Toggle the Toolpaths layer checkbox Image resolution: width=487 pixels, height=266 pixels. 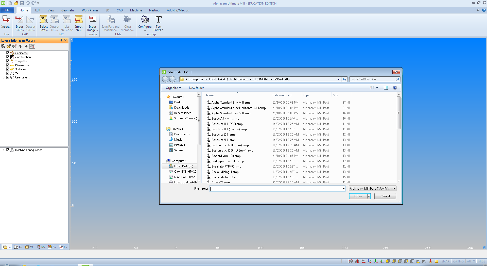(x=8, y=61)
